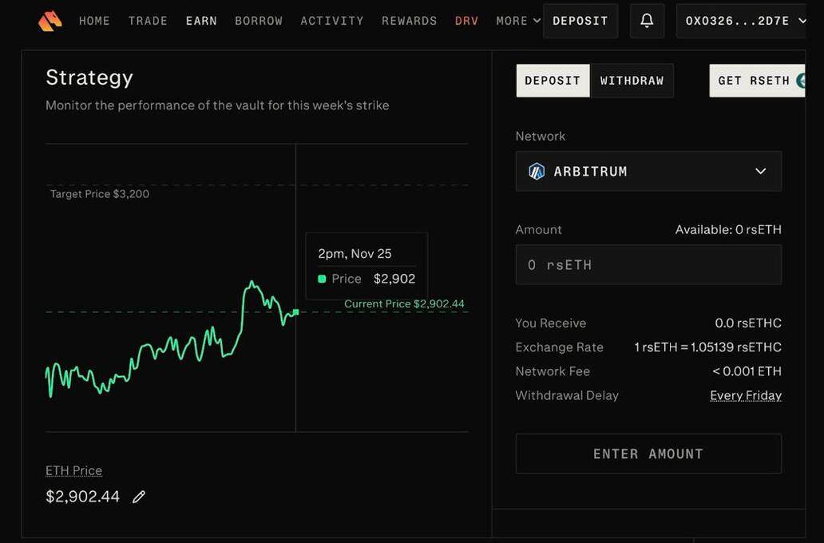Focus the rsETH amount input field
The image size is (824, 543).
(x=648, y=265)
